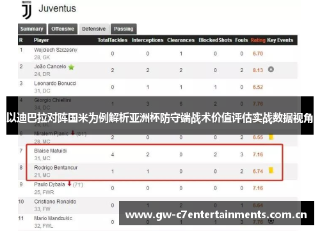Screen dimensions: 320x231
Task: Click the substitution arrow beside Miralem Pjanic
Action: tap(73, 133)
